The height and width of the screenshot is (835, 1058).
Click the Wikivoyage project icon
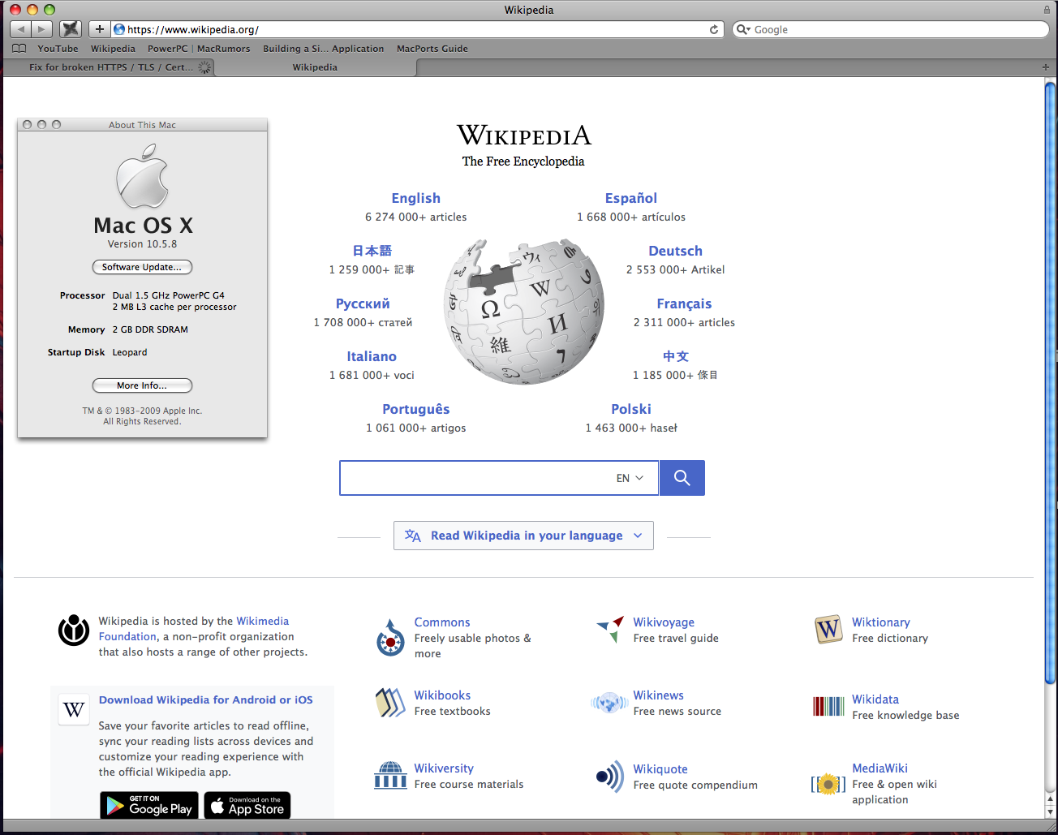tap(610, 629)
